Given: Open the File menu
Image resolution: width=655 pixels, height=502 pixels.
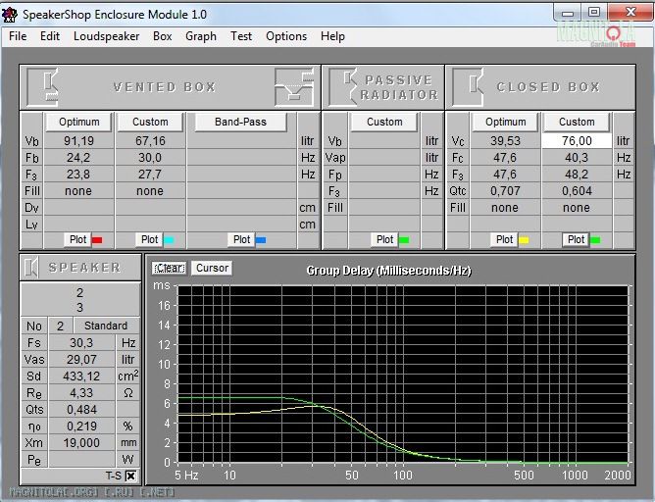Looking at the screenshot, I should [18, 36].
